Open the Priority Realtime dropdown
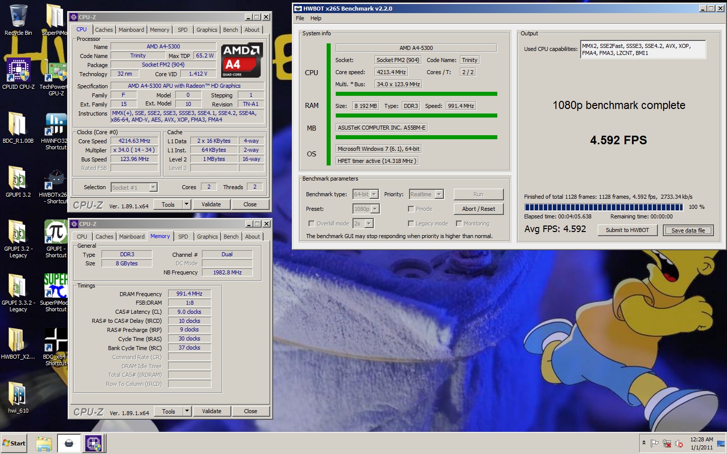The height and width of the screenshot is (454, 727). pos(439,194)
